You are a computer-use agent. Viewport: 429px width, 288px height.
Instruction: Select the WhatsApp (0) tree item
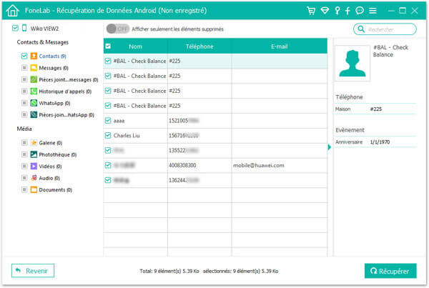[54, 103]
